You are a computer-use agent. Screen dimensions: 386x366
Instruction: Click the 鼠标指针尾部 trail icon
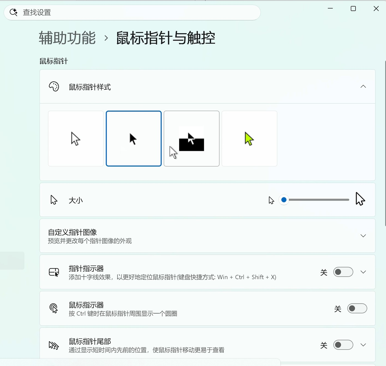pos(54,345)
